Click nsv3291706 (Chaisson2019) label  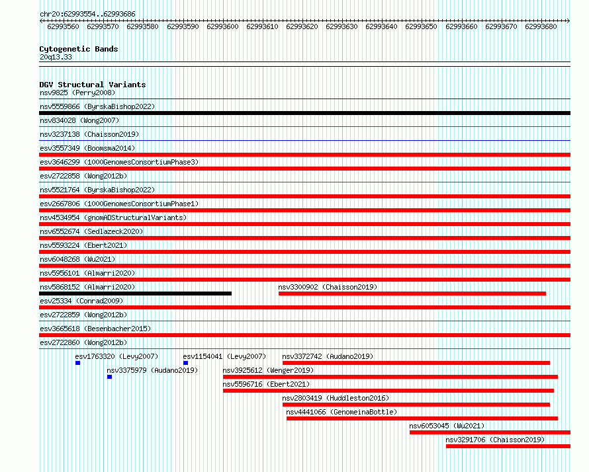pos(495,440)
